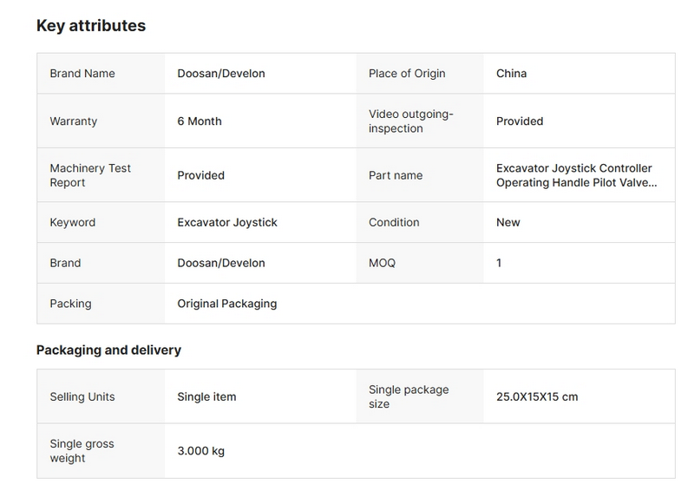
Task: Select the Selling Units label
Action: pos(82,397)
